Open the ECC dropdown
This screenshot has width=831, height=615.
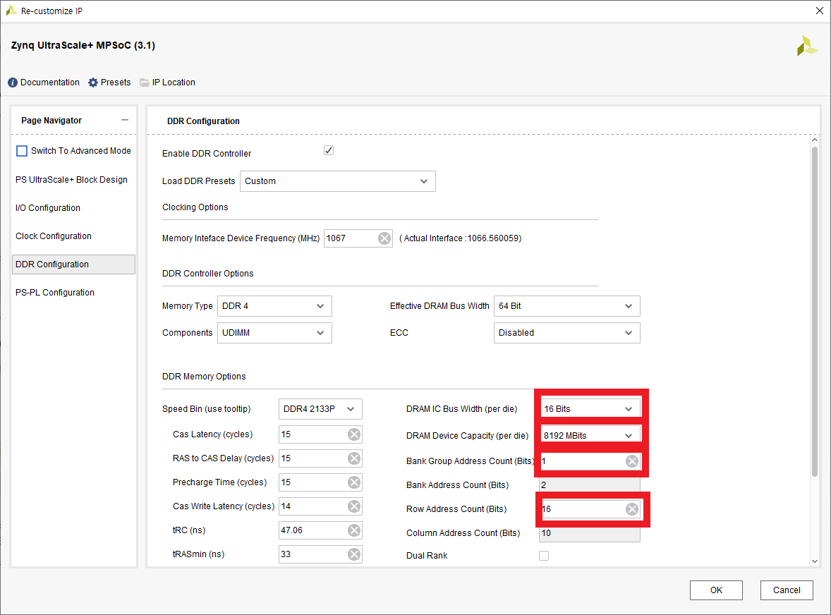(567, 333)
